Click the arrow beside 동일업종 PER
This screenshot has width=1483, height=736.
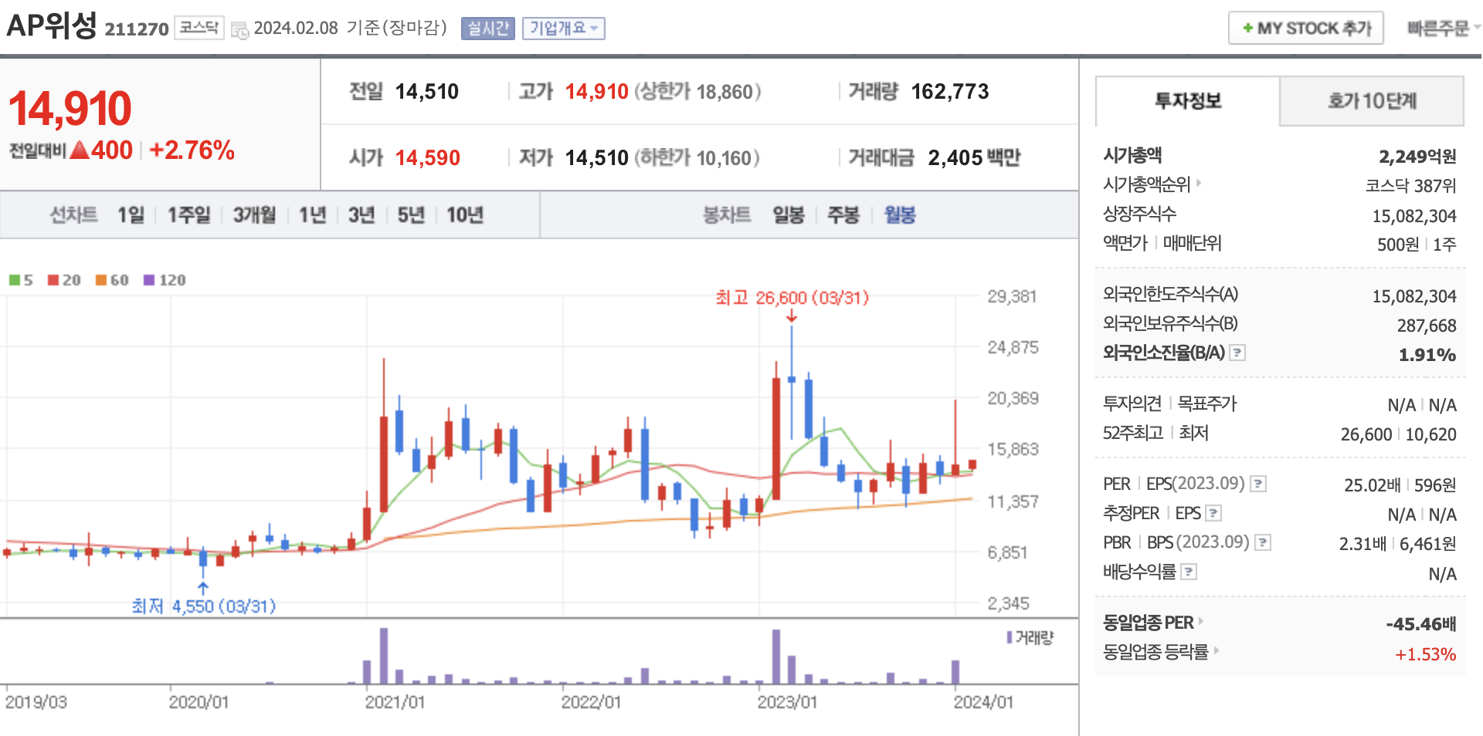tap(1201, 621)
